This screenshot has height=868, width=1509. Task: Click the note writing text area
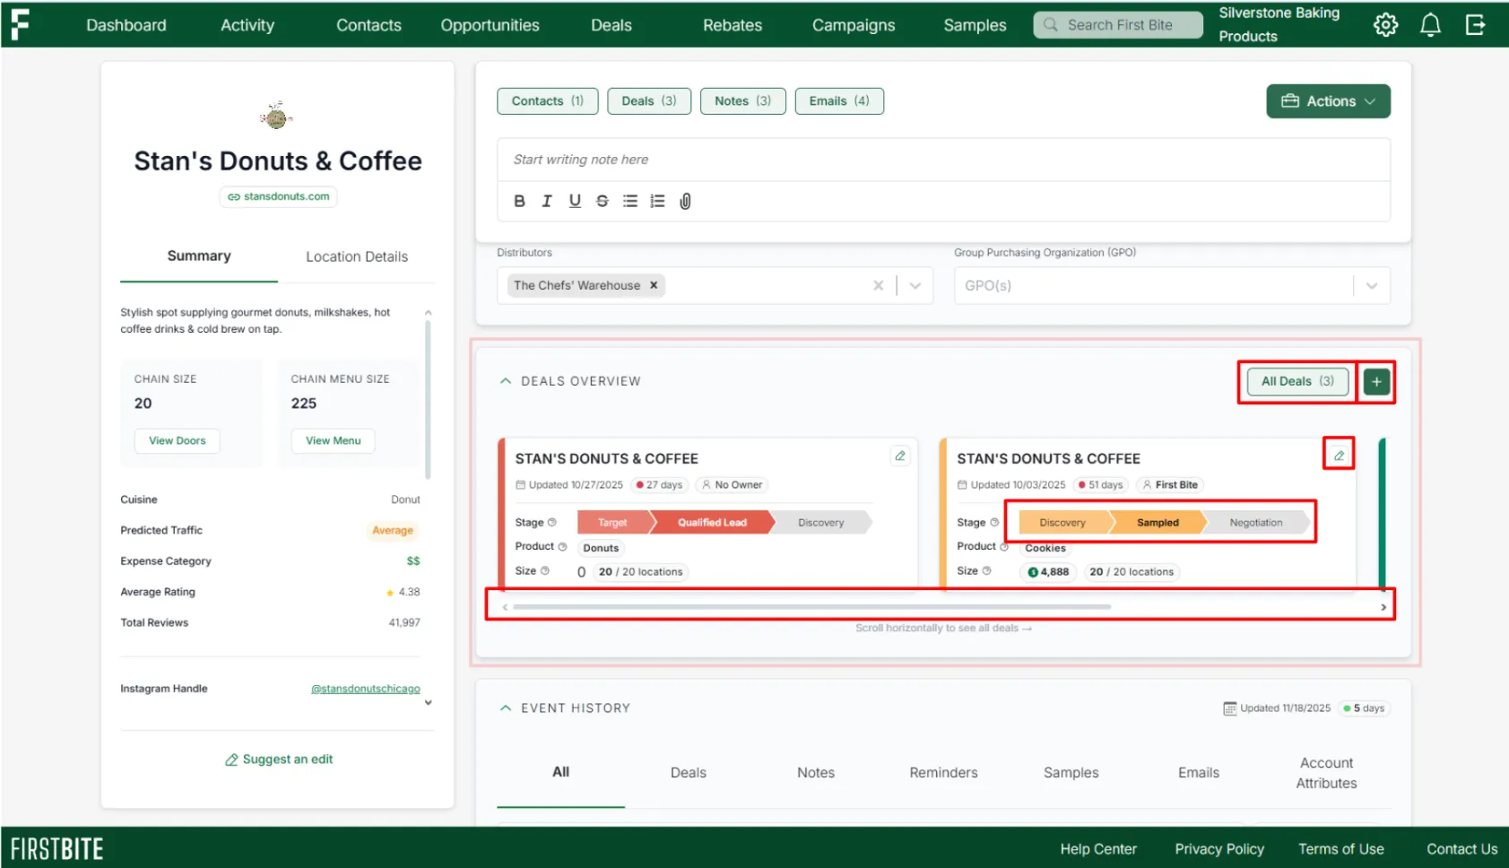[943, 160]
